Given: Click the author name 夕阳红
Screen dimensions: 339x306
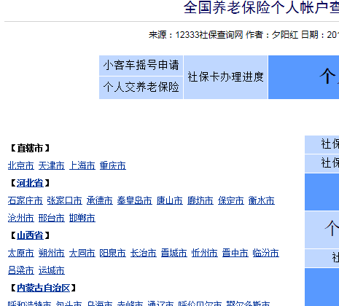Looking at the screenshot, I should pos(285,35).
